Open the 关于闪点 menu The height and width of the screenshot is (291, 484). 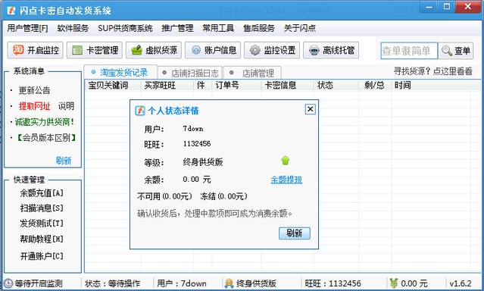[x=300, y=29]
